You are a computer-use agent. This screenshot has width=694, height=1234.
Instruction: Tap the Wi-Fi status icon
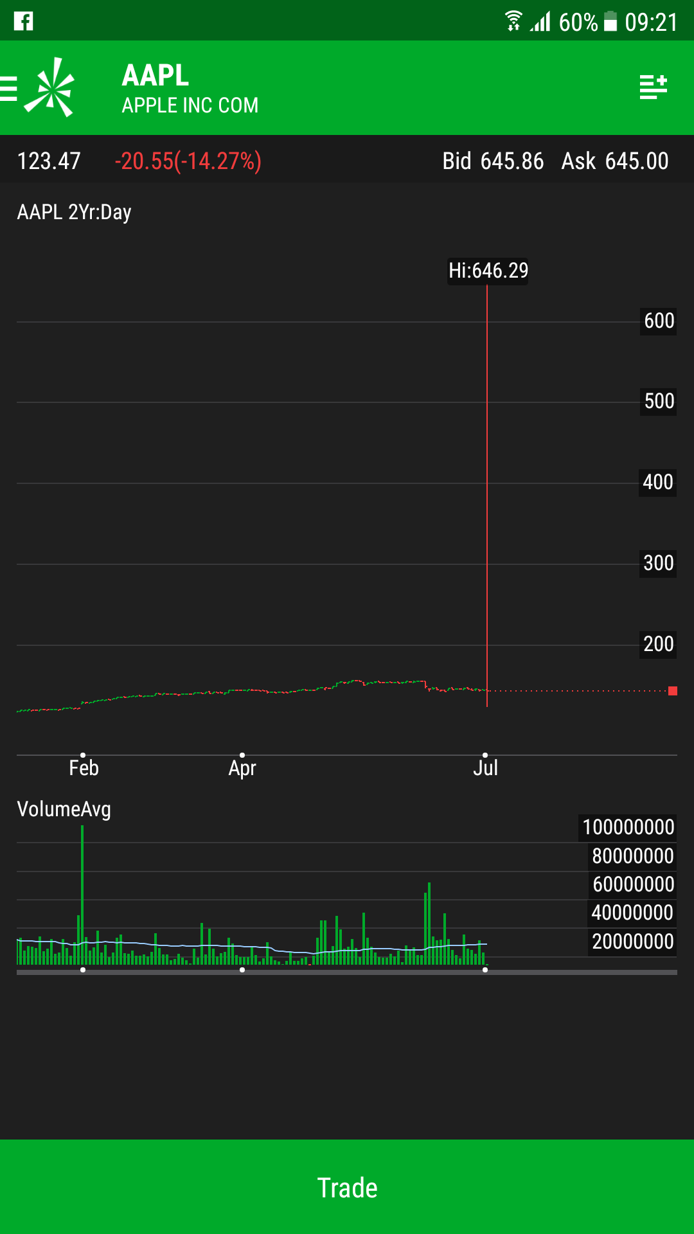tap(513, 21)
